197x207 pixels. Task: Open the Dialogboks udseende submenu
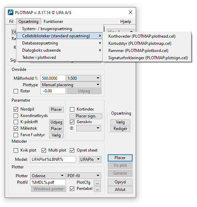[x=60, y=50]
